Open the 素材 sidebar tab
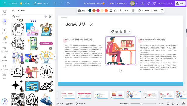 [x=5, y=22]
